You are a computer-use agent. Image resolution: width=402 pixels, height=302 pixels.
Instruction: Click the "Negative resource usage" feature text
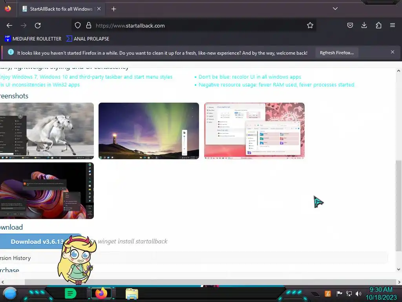(276, 85)
